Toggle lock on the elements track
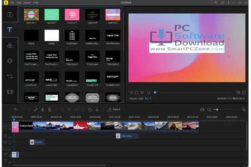The width and height of the screenshot is (251, 167). [x=10, y=150]
